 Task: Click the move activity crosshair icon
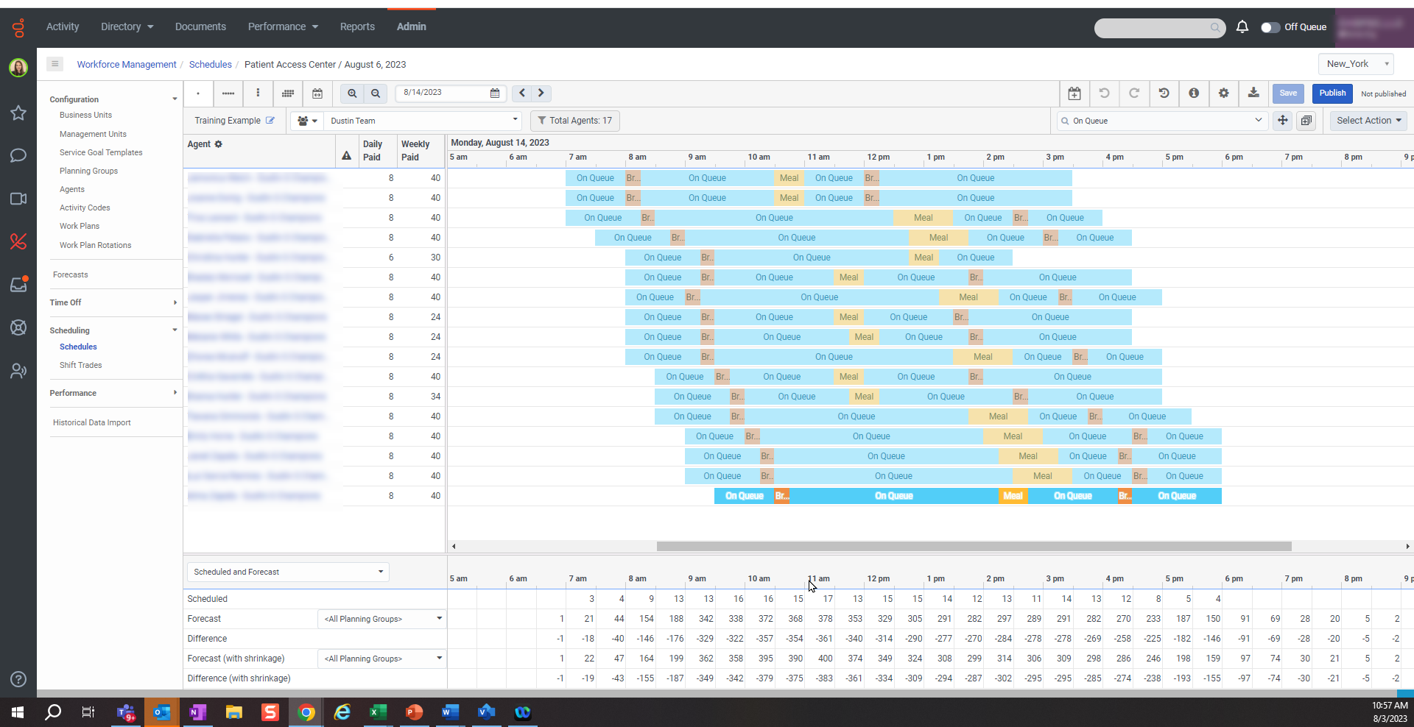coord(1283,121)
